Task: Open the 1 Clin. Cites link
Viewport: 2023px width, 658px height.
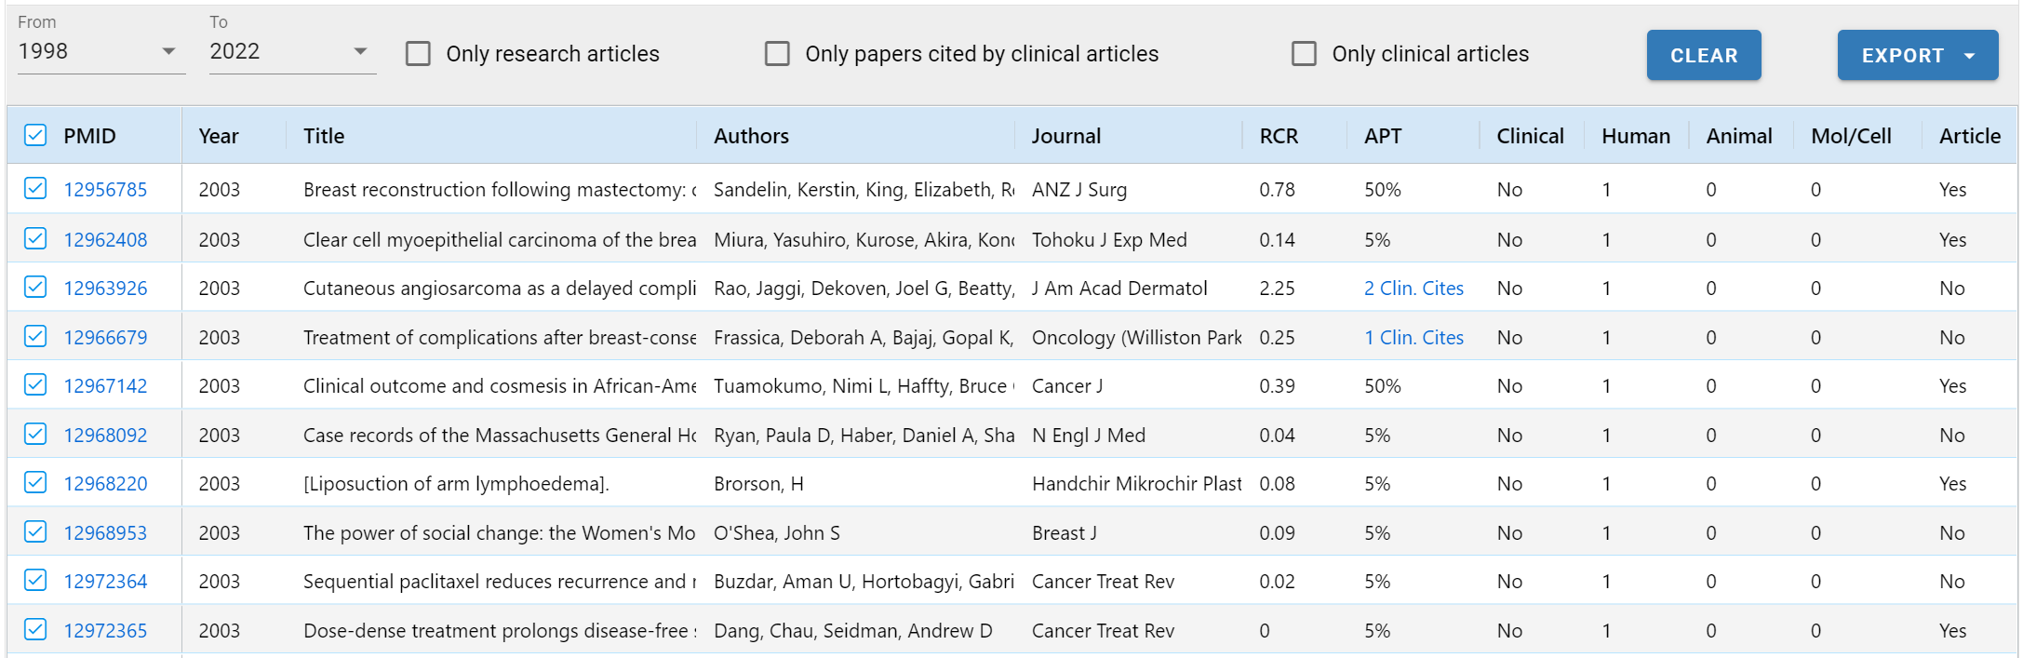Action: [1413, 338]
